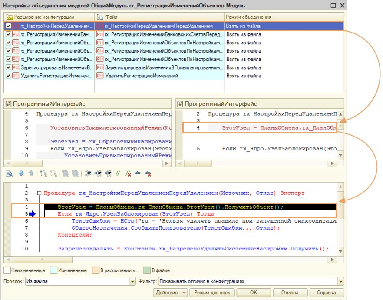Uncheck rx_НастройкиПередУдалением row checkbox
The image size is (383, 300).
click(9, 26)
